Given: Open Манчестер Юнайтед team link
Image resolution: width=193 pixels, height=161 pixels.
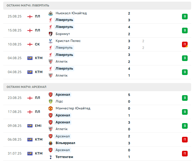Looking at the screenshot, I should coord(73,108).
